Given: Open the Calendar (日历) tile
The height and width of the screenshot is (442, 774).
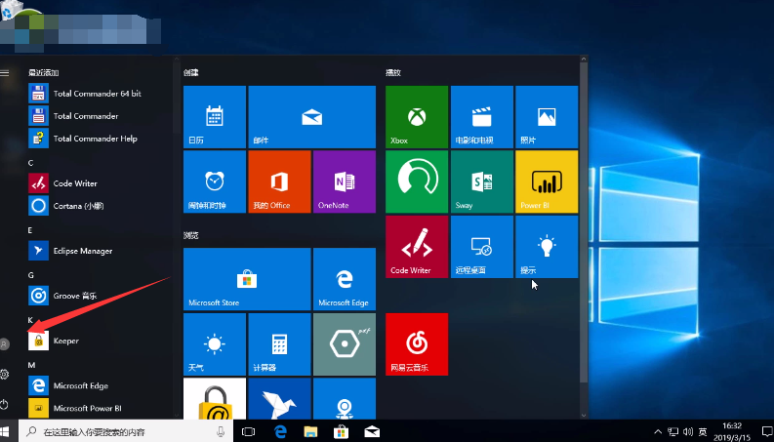Looking at the screenshot, I should tap(214, 117).
